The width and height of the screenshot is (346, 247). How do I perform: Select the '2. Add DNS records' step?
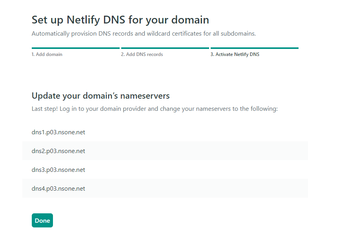tap(142, 54)
